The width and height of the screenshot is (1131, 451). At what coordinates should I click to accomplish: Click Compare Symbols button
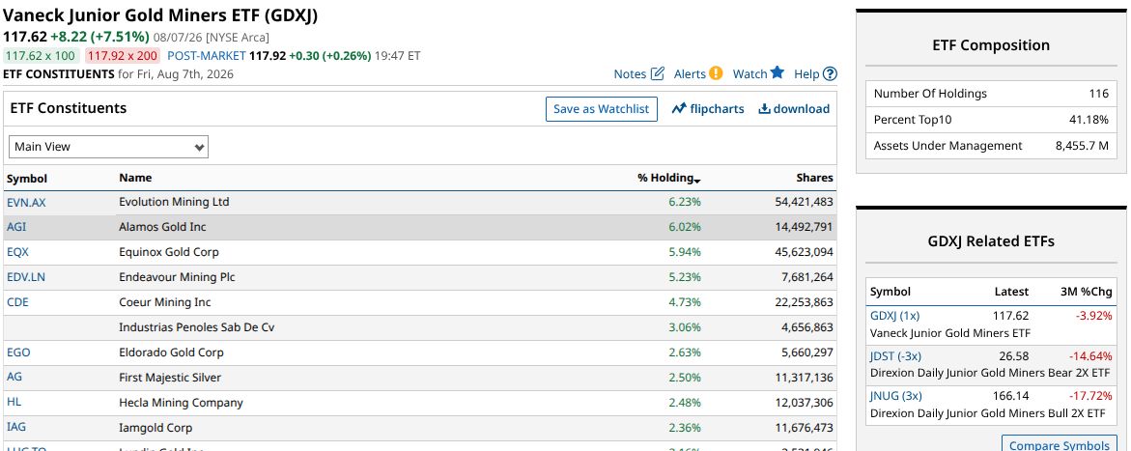click(1060, 443)
